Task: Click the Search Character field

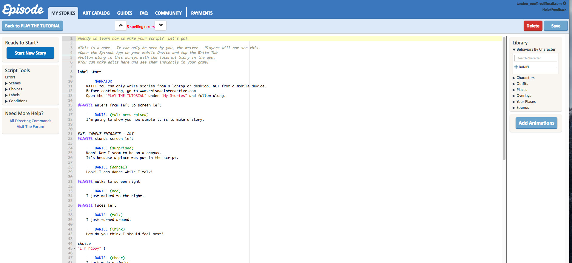Action: pos(536,58)
